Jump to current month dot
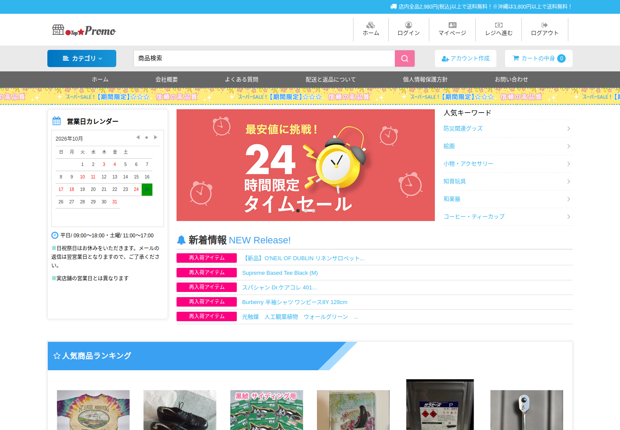Screen dimensions: 620x430 [146, 138]
